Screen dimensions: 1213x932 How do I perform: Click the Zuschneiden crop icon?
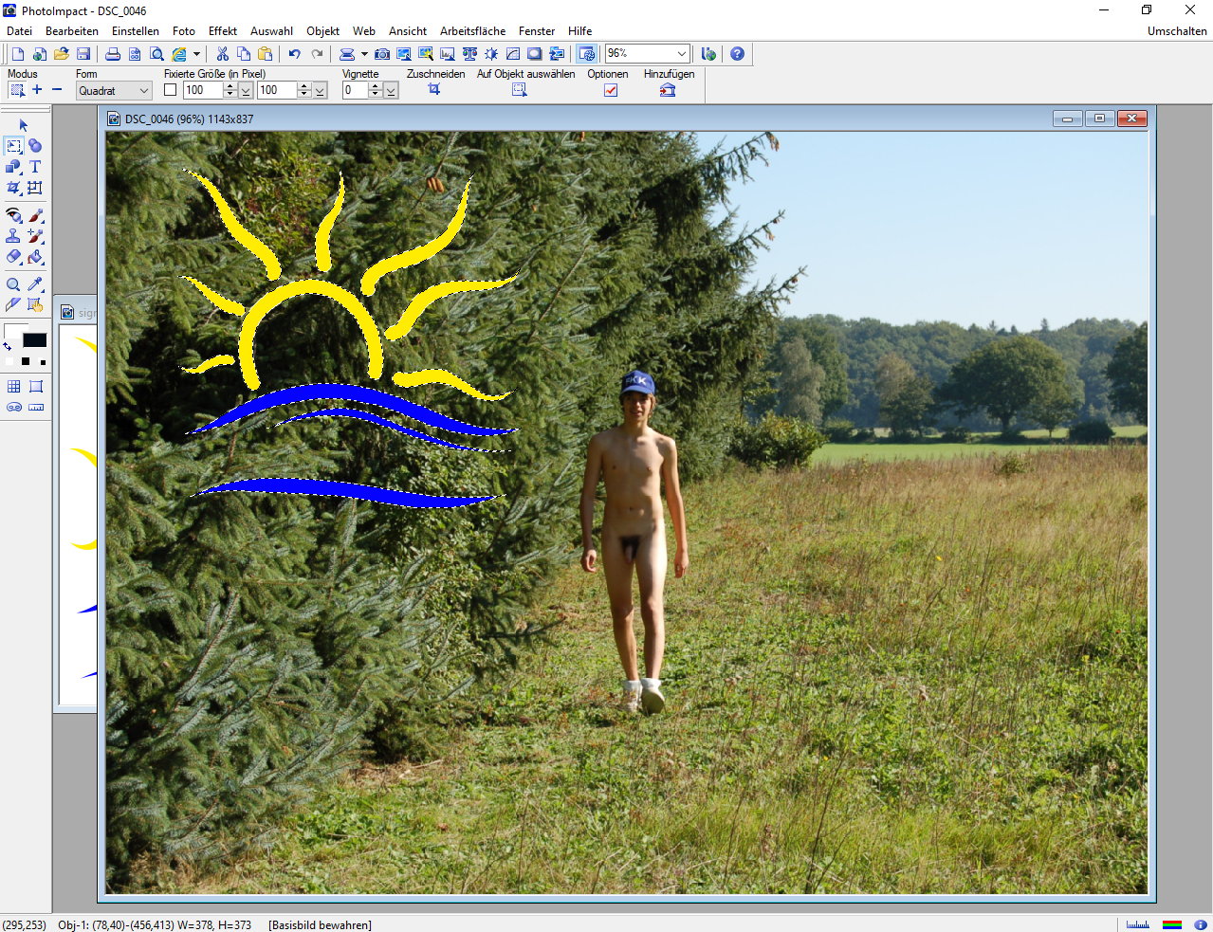434,89
